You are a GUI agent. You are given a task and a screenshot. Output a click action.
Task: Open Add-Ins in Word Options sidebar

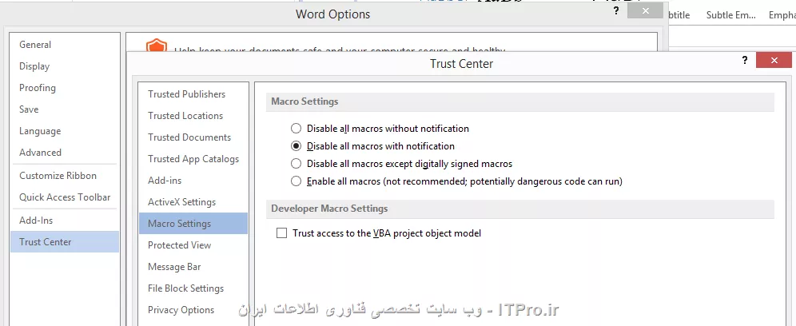(65, 221)
